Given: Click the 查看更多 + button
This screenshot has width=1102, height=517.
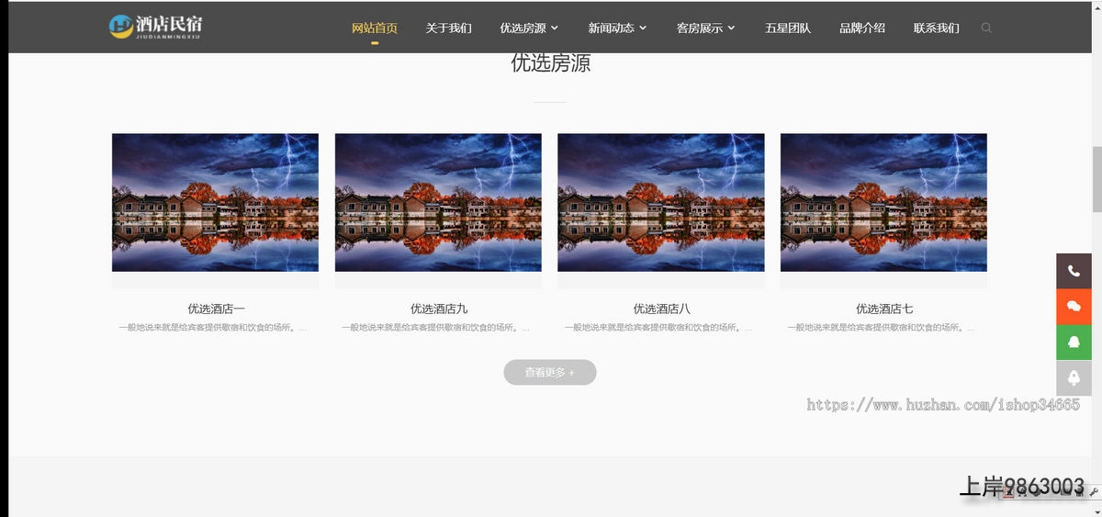Looking at the screenshot, I should point(550,372).
